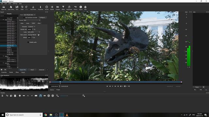The width and height of the screenshot is (209, 117).
Task: Switch to the Other export tab
Action: point(39,23)
